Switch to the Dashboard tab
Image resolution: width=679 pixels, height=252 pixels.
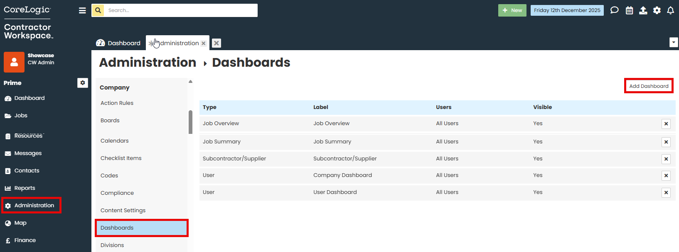click(118, 43)
